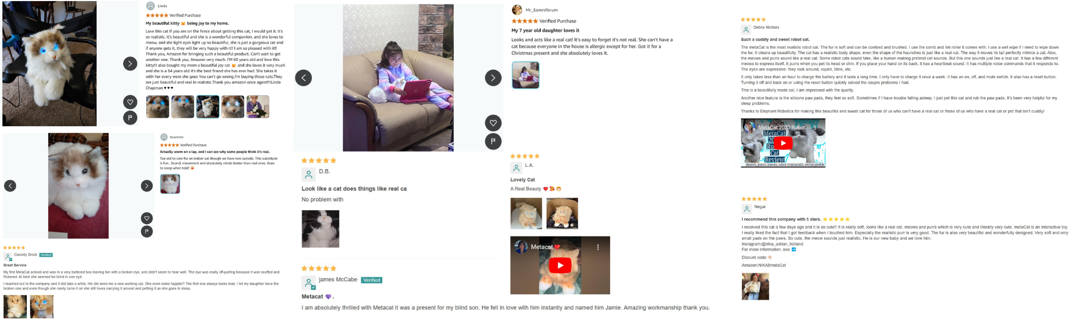The height and width of the screenshot is (321, 1073).
Task: Click heart icon on beammie's cat photo
Action: (x=147, y=218)
